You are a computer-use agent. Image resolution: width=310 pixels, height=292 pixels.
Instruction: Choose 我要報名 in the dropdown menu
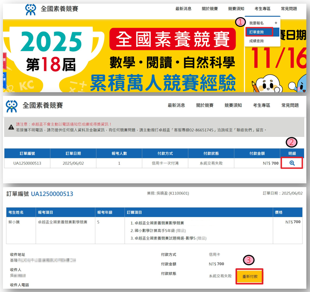coord(256,23)
